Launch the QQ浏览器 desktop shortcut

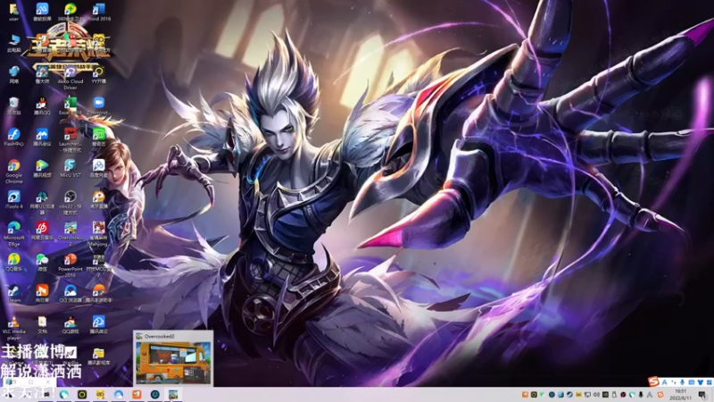point(71,294)
